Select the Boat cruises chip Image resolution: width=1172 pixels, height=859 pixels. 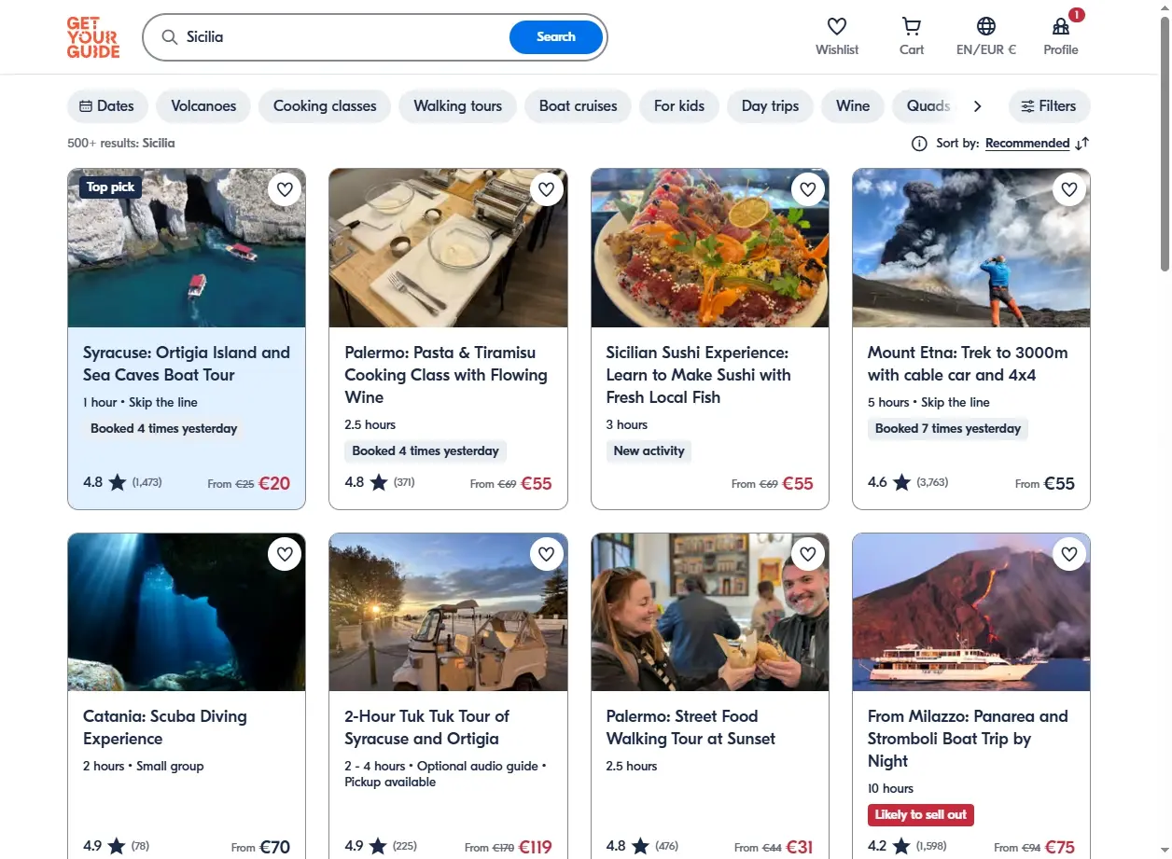click(578, 106)
